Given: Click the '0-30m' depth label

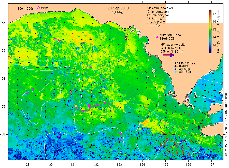Looking at the screenshot, I should [x=183, y=66].
